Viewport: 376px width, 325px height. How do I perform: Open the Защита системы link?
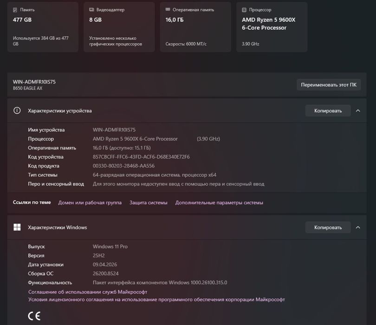click(x=149, y=202)
